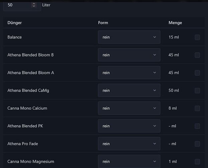
Task: Tick the Canna Mono Magnesium checkbox
Action: [x=197, y=162]
